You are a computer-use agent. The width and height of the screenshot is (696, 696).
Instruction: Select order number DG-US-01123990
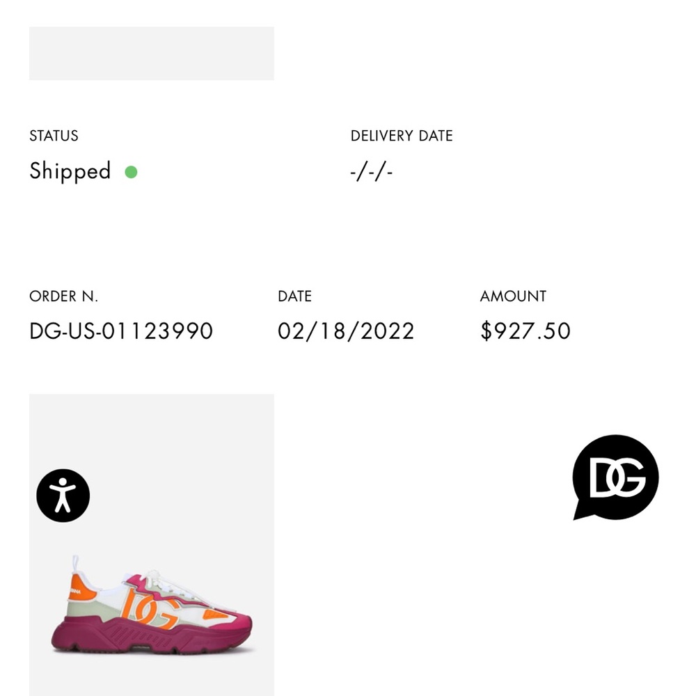[x=121, y=331]
